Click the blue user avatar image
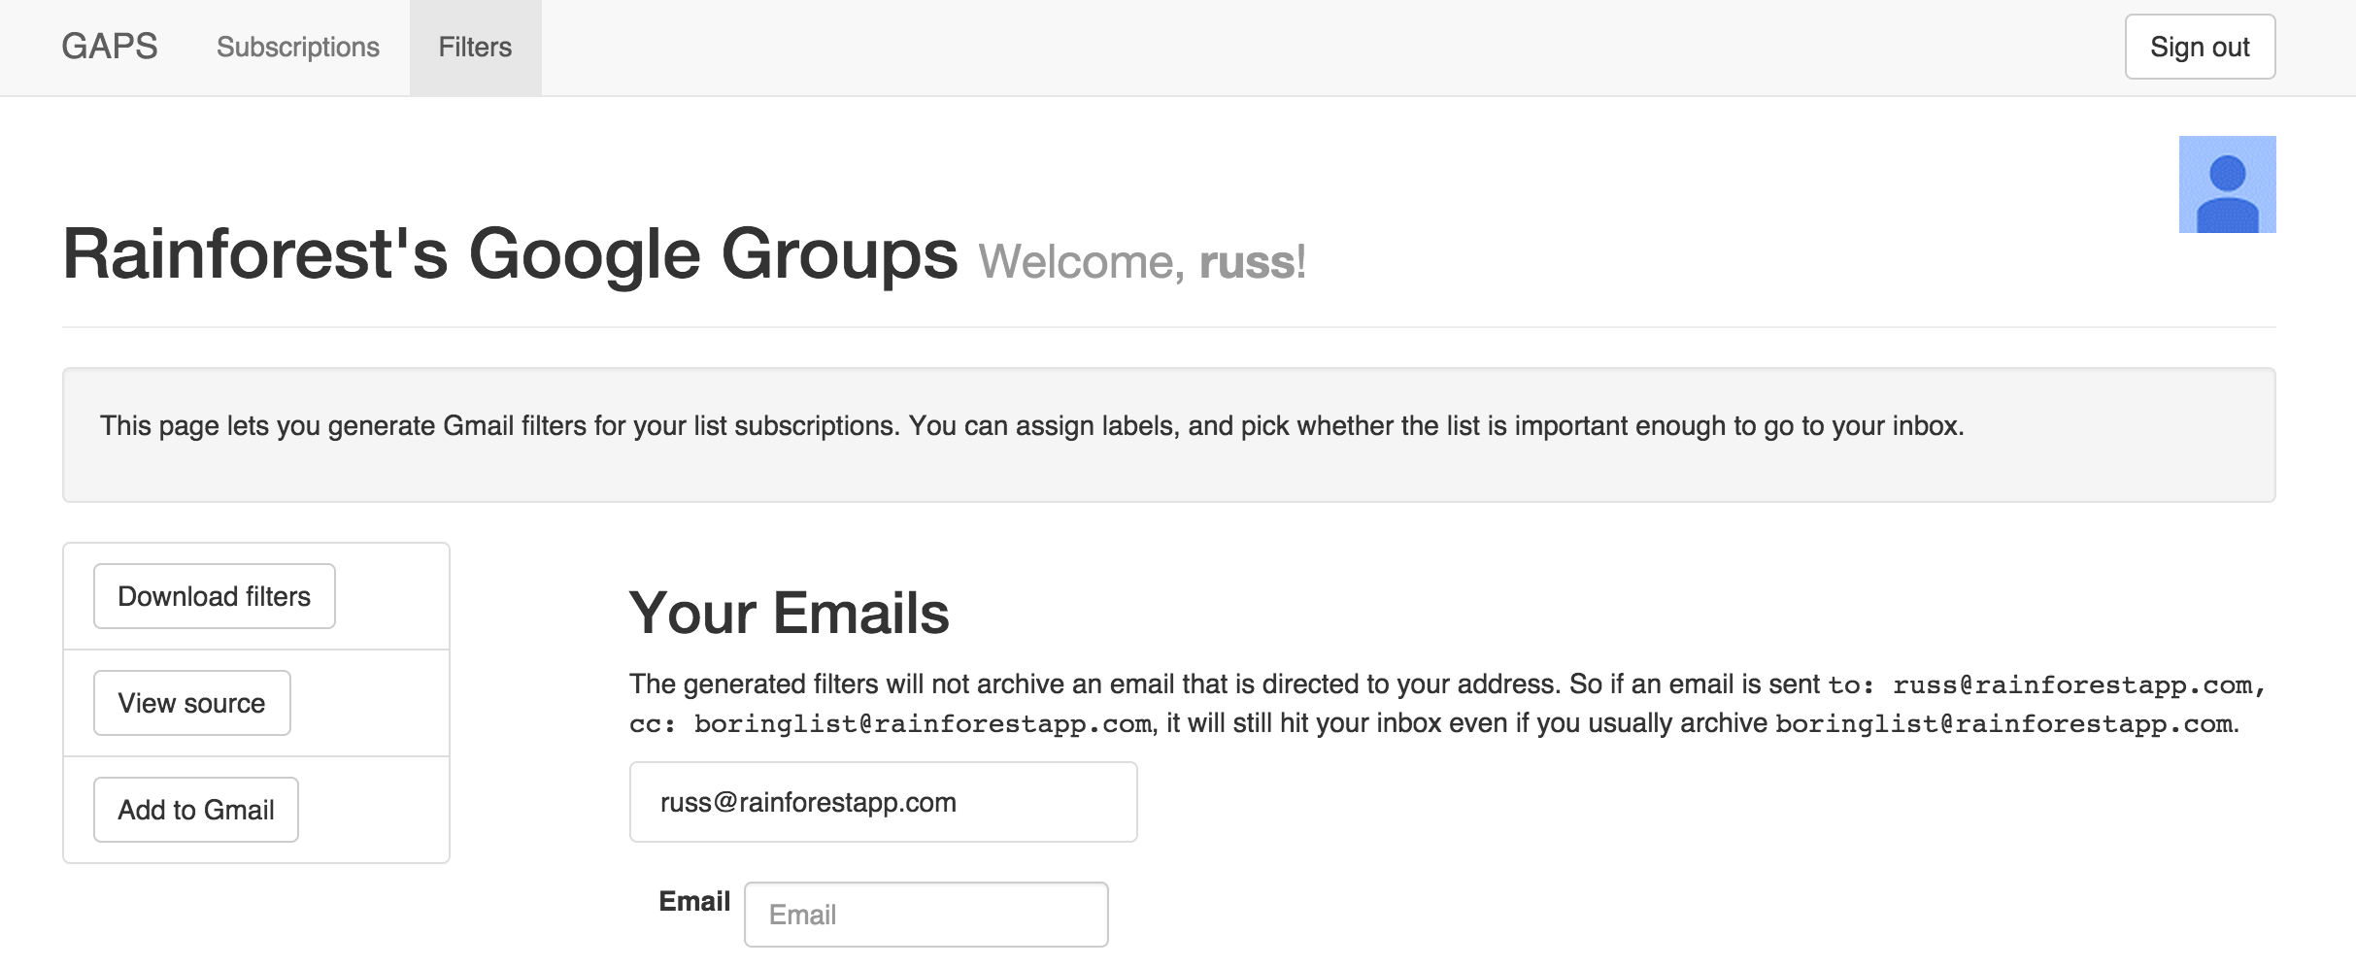The height and width of the screenshot is (967, 2356). click(2227, 184)
